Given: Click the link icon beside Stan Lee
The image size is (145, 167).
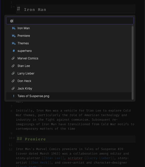Looking at the screenshot, I should [13, 66].
